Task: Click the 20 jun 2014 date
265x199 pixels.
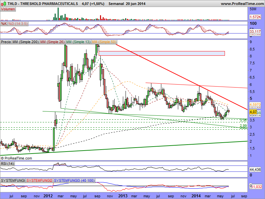Action: 135,4
